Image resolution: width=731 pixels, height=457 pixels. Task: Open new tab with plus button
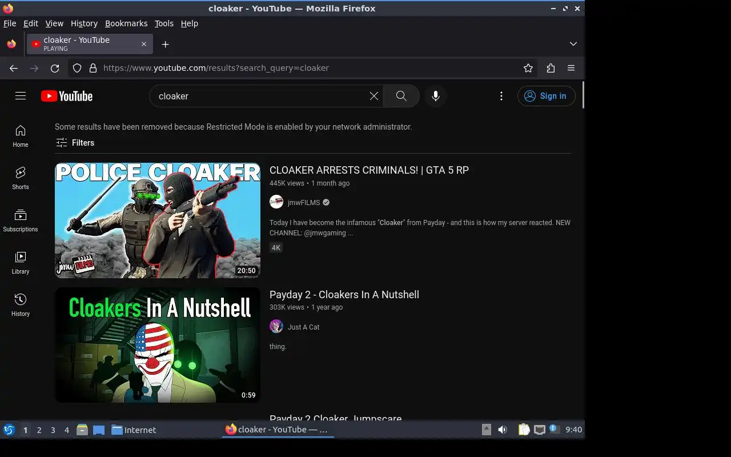165,44
